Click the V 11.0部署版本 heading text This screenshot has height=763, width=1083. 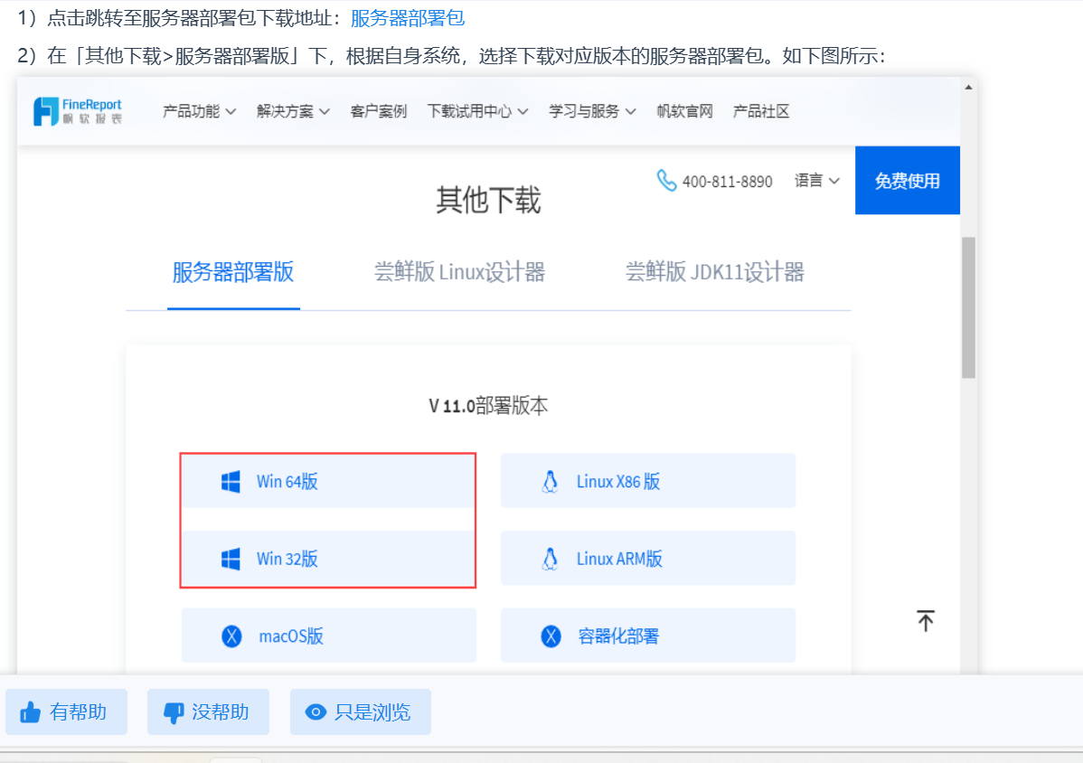[488, 405]
